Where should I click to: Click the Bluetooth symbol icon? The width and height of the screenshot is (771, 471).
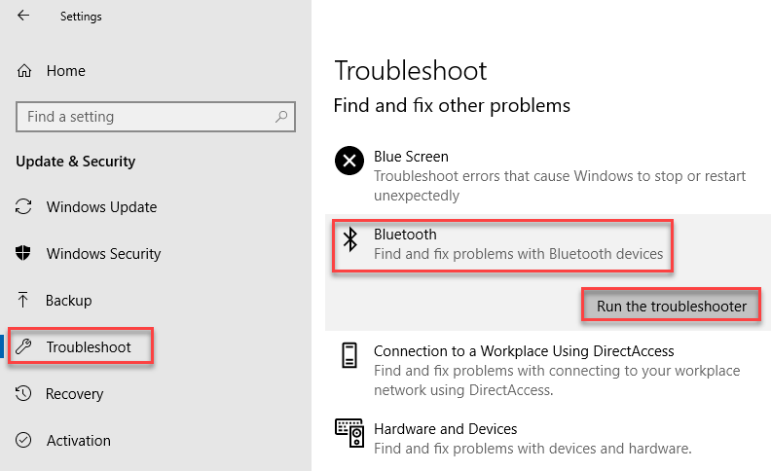click(x=350, y=239)
